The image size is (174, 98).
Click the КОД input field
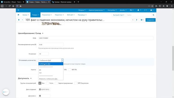point(96,38)
